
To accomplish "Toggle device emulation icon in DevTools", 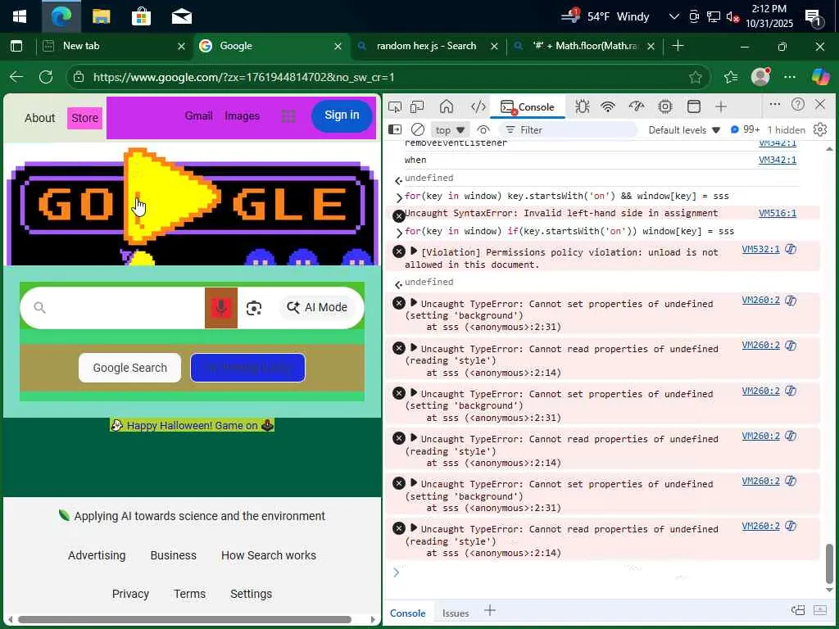I will click(x=417, y=107).
